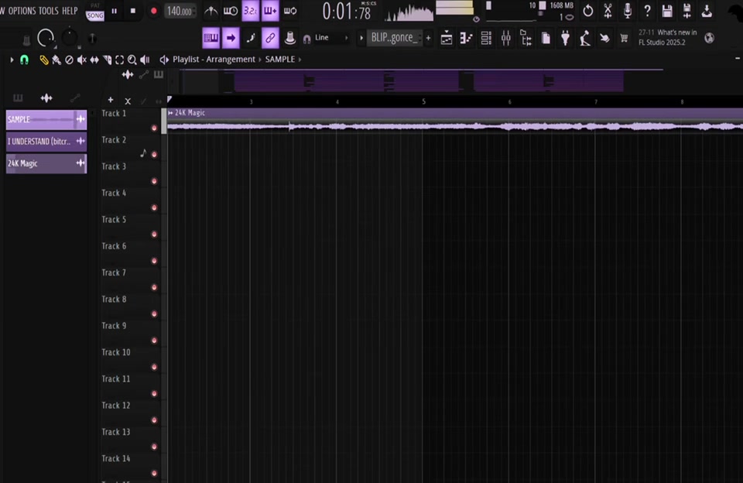Click the save-as new version icon
This screenshot has height=483, width=743.
pyautogui.click(x=687, y=11)
